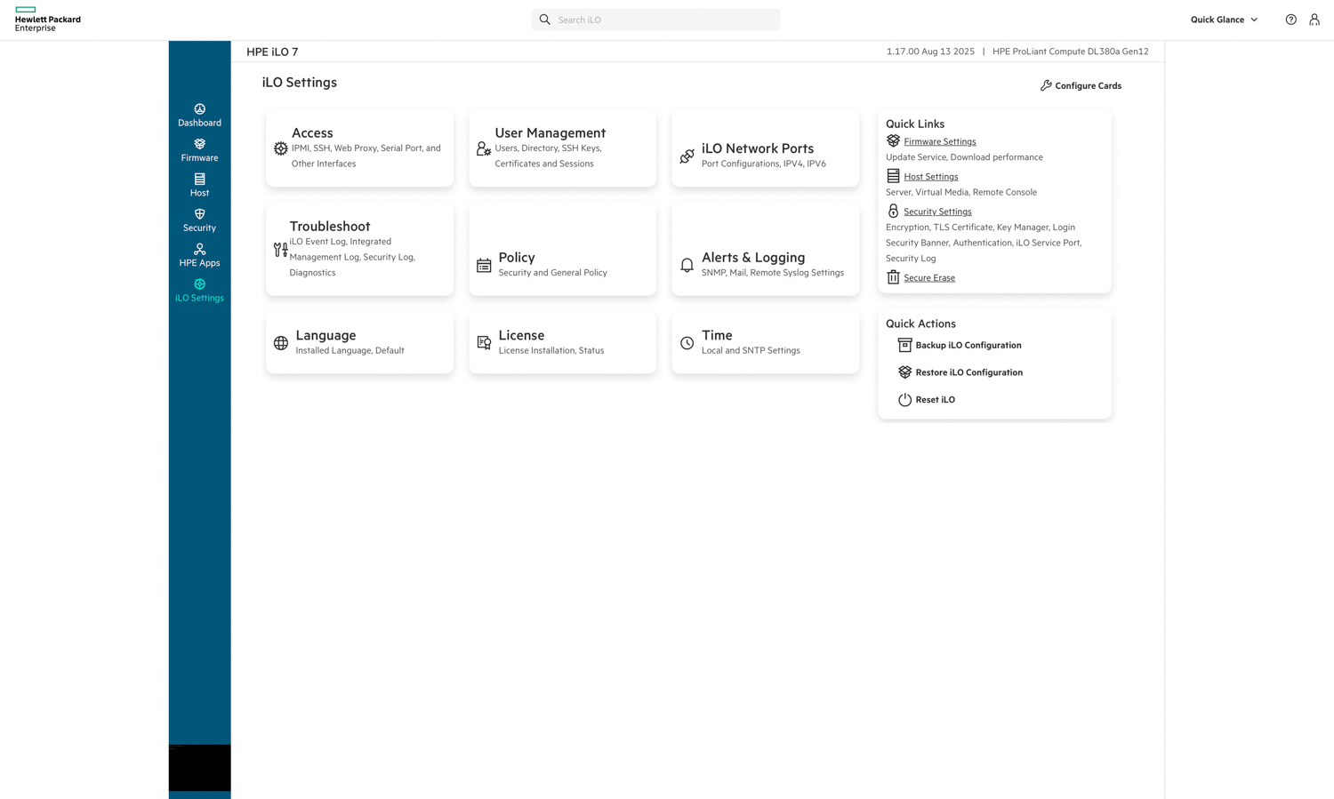Click the Access gear icon
Image resolution: width=1334 pixels, height=799 pixels.
click(281, 148)
